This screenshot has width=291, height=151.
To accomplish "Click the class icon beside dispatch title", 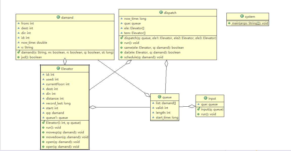I will click(161, 12).
